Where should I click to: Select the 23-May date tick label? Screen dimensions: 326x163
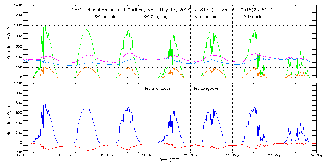(274, 155)
